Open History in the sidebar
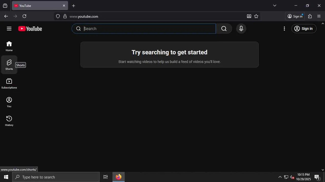325x182 pixels. pos(9,121)
